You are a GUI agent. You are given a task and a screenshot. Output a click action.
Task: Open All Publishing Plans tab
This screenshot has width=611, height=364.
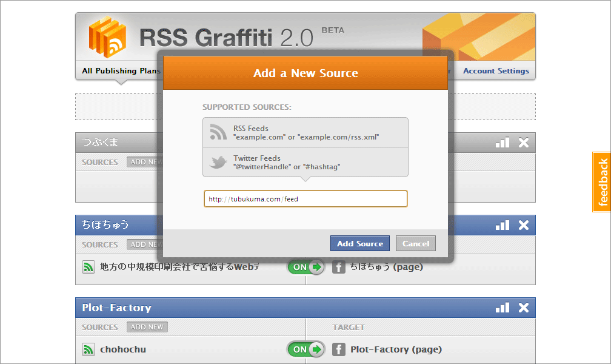[x=121, y=71]
